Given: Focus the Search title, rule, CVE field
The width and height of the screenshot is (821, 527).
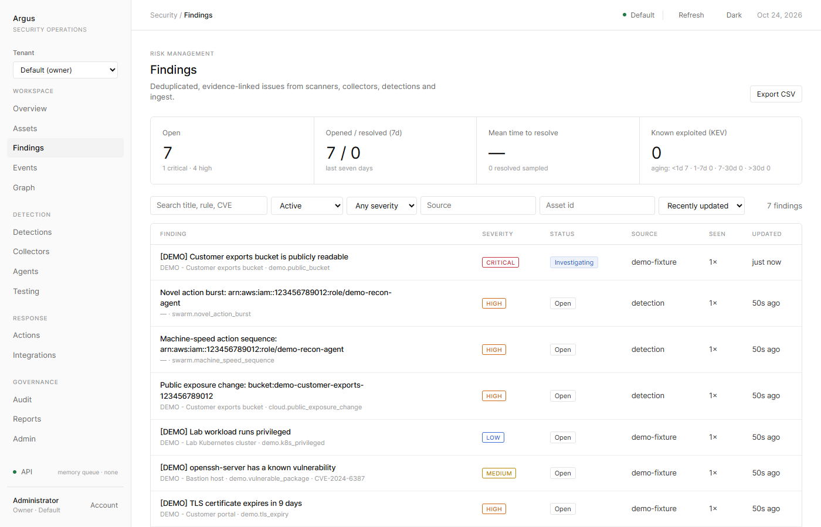Looking at the screenshot, I should pyautogui.click(x=209, y=206).
